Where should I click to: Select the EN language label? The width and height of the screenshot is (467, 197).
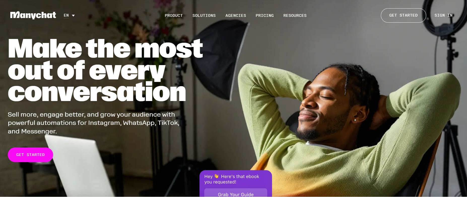pos(66,15)
